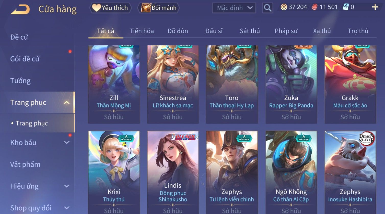
Task: Expand the Kho báu sidebar section
Action: (x=67, y=143)
